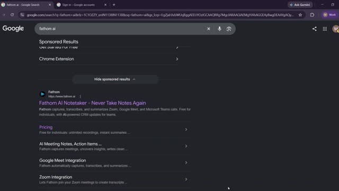Viewport: 339px width, 191px height.
Task: Close the Sign in Google accounts tab
Action: [105, 5]
